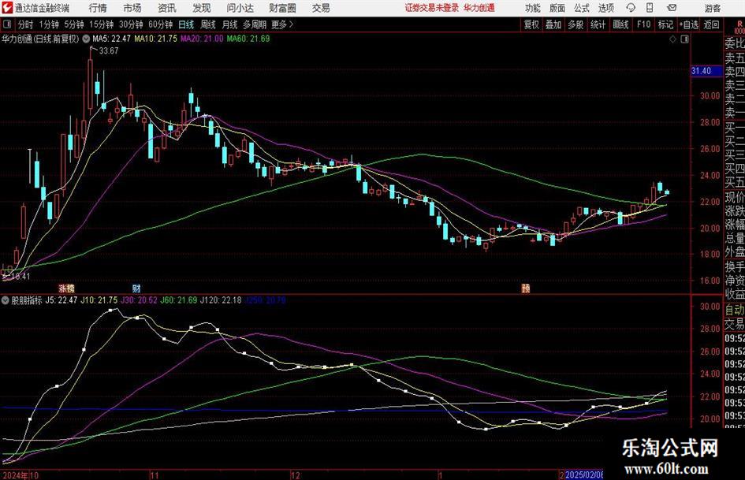The image size is (745, 480).
Task: Click the 返回 back button
Action: (x=711, y=24)
